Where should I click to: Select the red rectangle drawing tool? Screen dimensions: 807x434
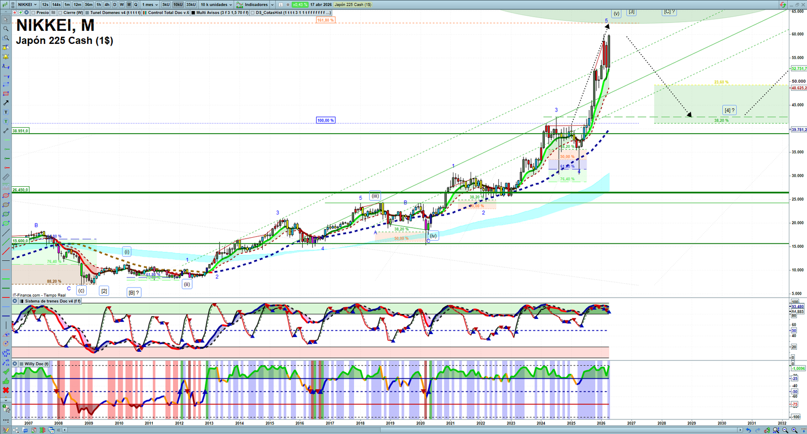[6, 93]
